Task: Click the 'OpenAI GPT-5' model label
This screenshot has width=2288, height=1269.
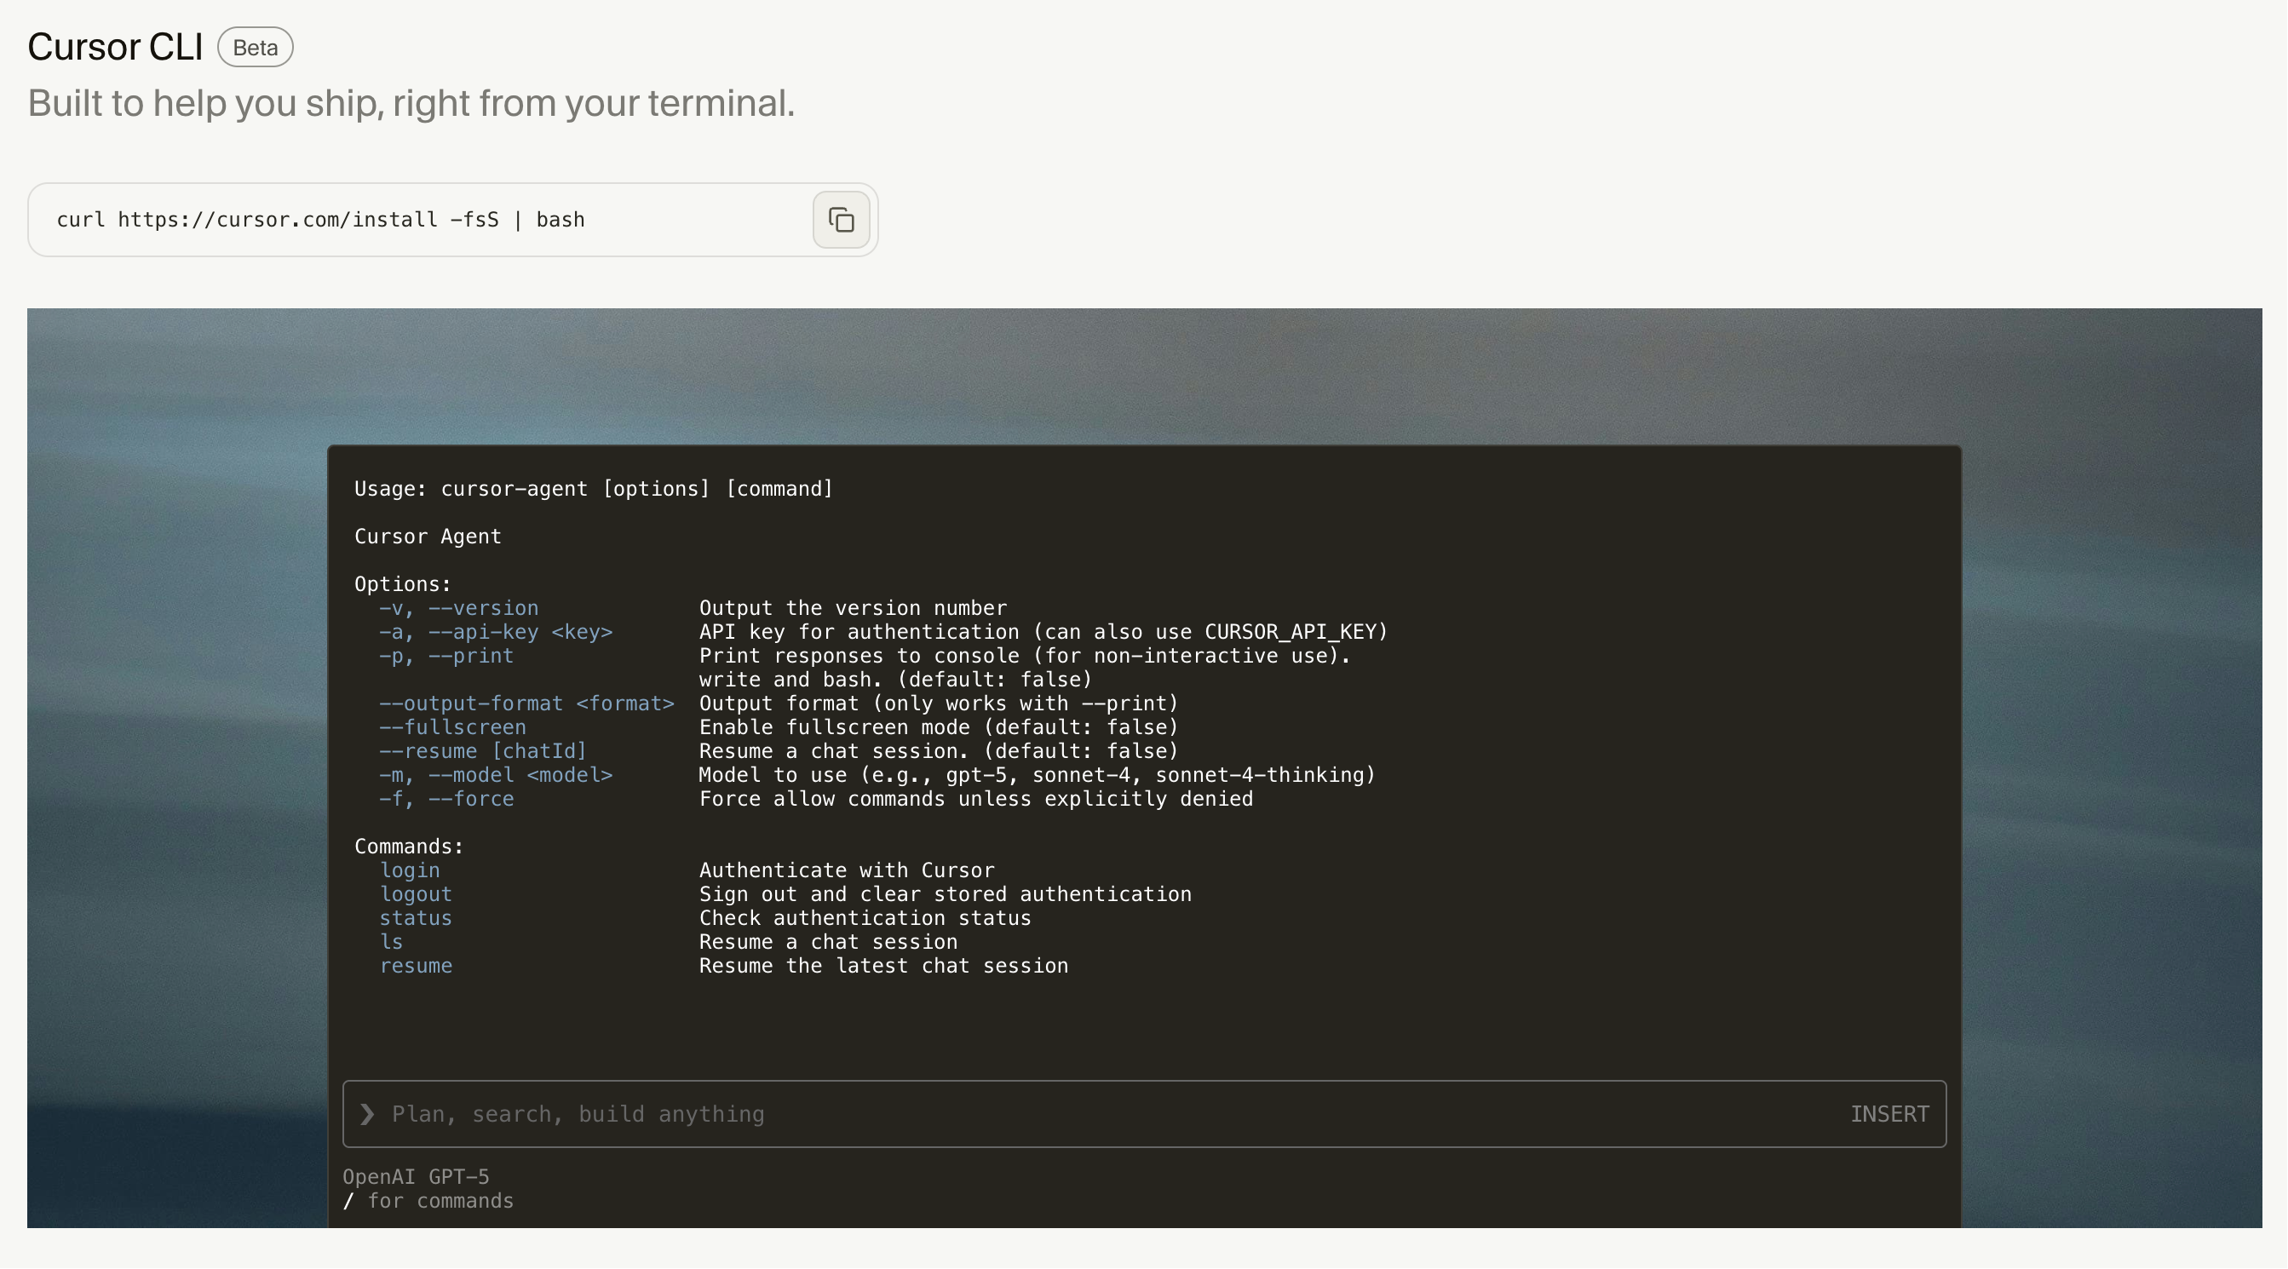Action: (416, 1177)
